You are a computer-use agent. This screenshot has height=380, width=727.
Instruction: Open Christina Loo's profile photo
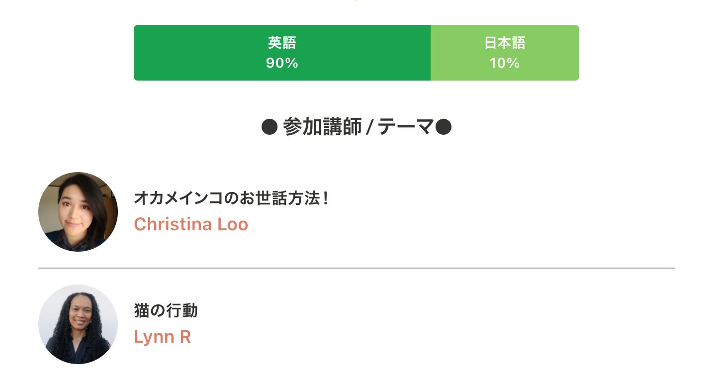78,212
